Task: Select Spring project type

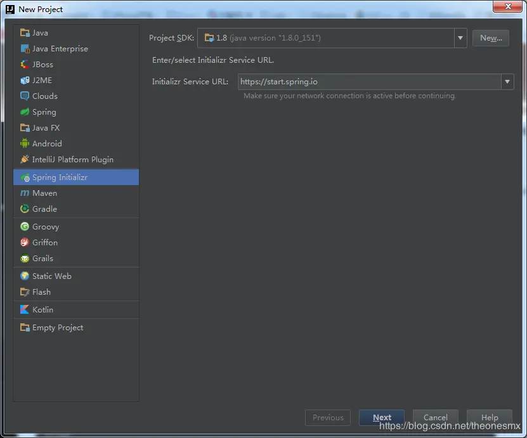Action: tap(76, 112)
